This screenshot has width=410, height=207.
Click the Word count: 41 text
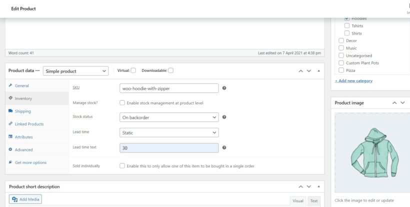click(x=21, y=53)
